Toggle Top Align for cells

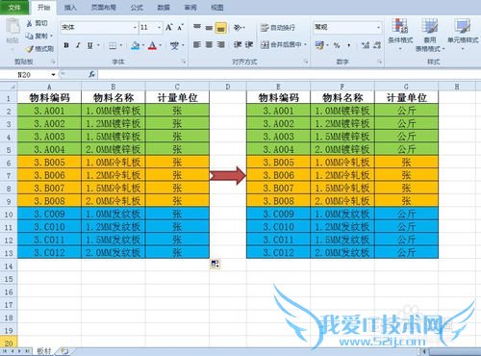click(x=197, y=27)
